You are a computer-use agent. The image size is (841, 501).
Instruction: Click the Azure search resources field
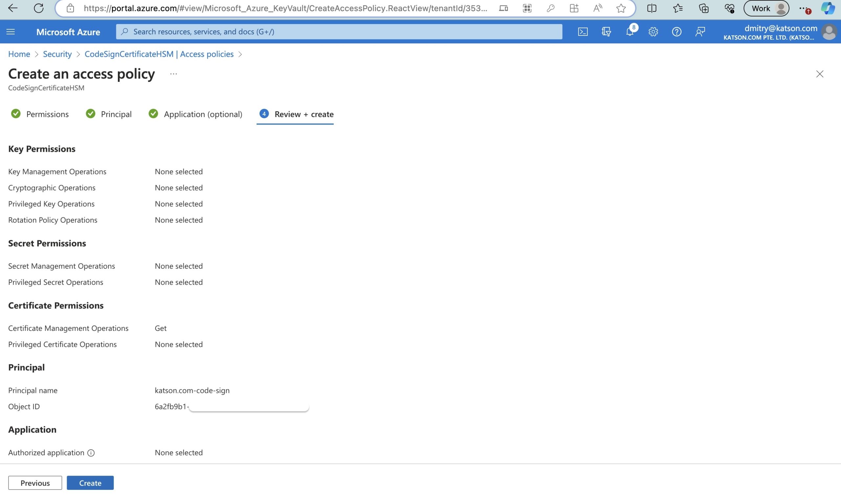pos(339,32)
